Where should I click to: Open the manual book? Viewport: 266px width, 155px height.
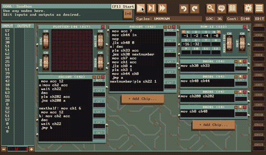[232, 8]
